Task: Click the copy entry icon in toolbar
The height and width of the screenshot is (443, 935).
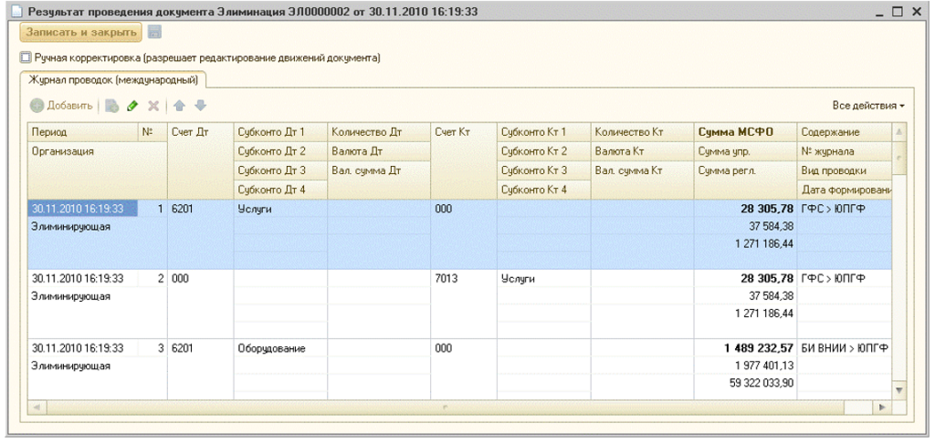Action: point(111,106)
